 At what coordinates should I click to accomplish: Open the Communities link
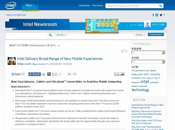[x=84, y=5]
